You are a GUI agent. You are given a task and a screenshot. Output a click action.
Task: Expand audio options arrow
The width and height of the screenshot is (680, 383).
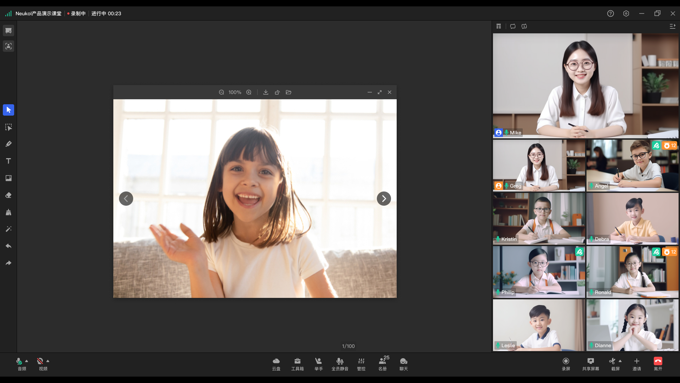coord(27,361)
